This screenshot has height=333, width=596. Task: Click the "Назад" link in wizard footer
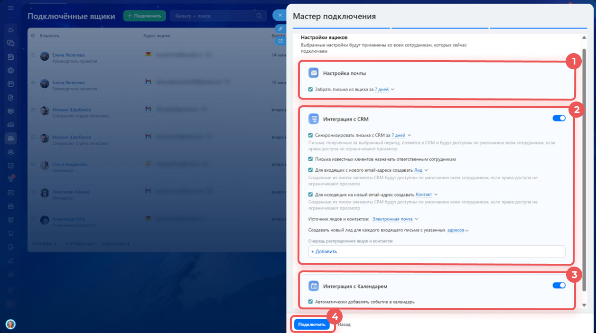[344, 324]
